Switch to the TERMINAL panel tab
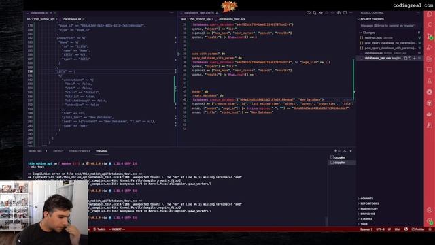This screenshot has height=245, width=435. click(102, 151)
